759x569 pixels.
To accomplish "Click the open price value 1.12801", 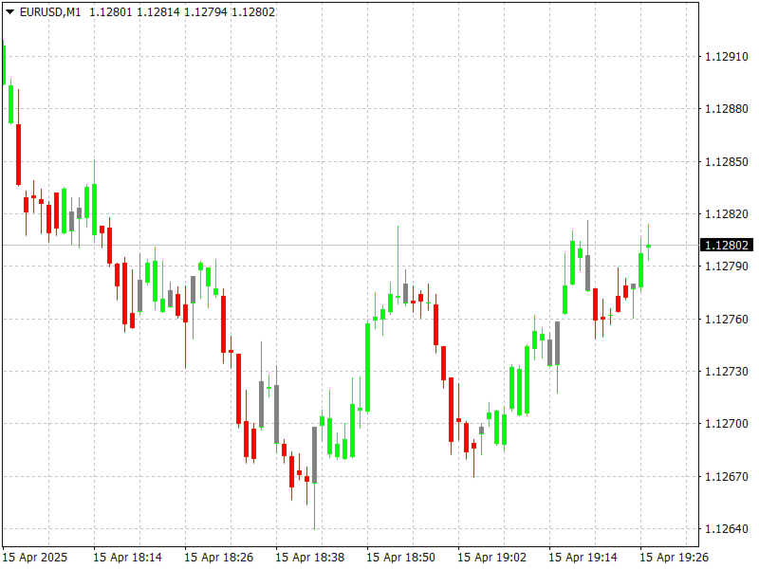I will (111, 12).
